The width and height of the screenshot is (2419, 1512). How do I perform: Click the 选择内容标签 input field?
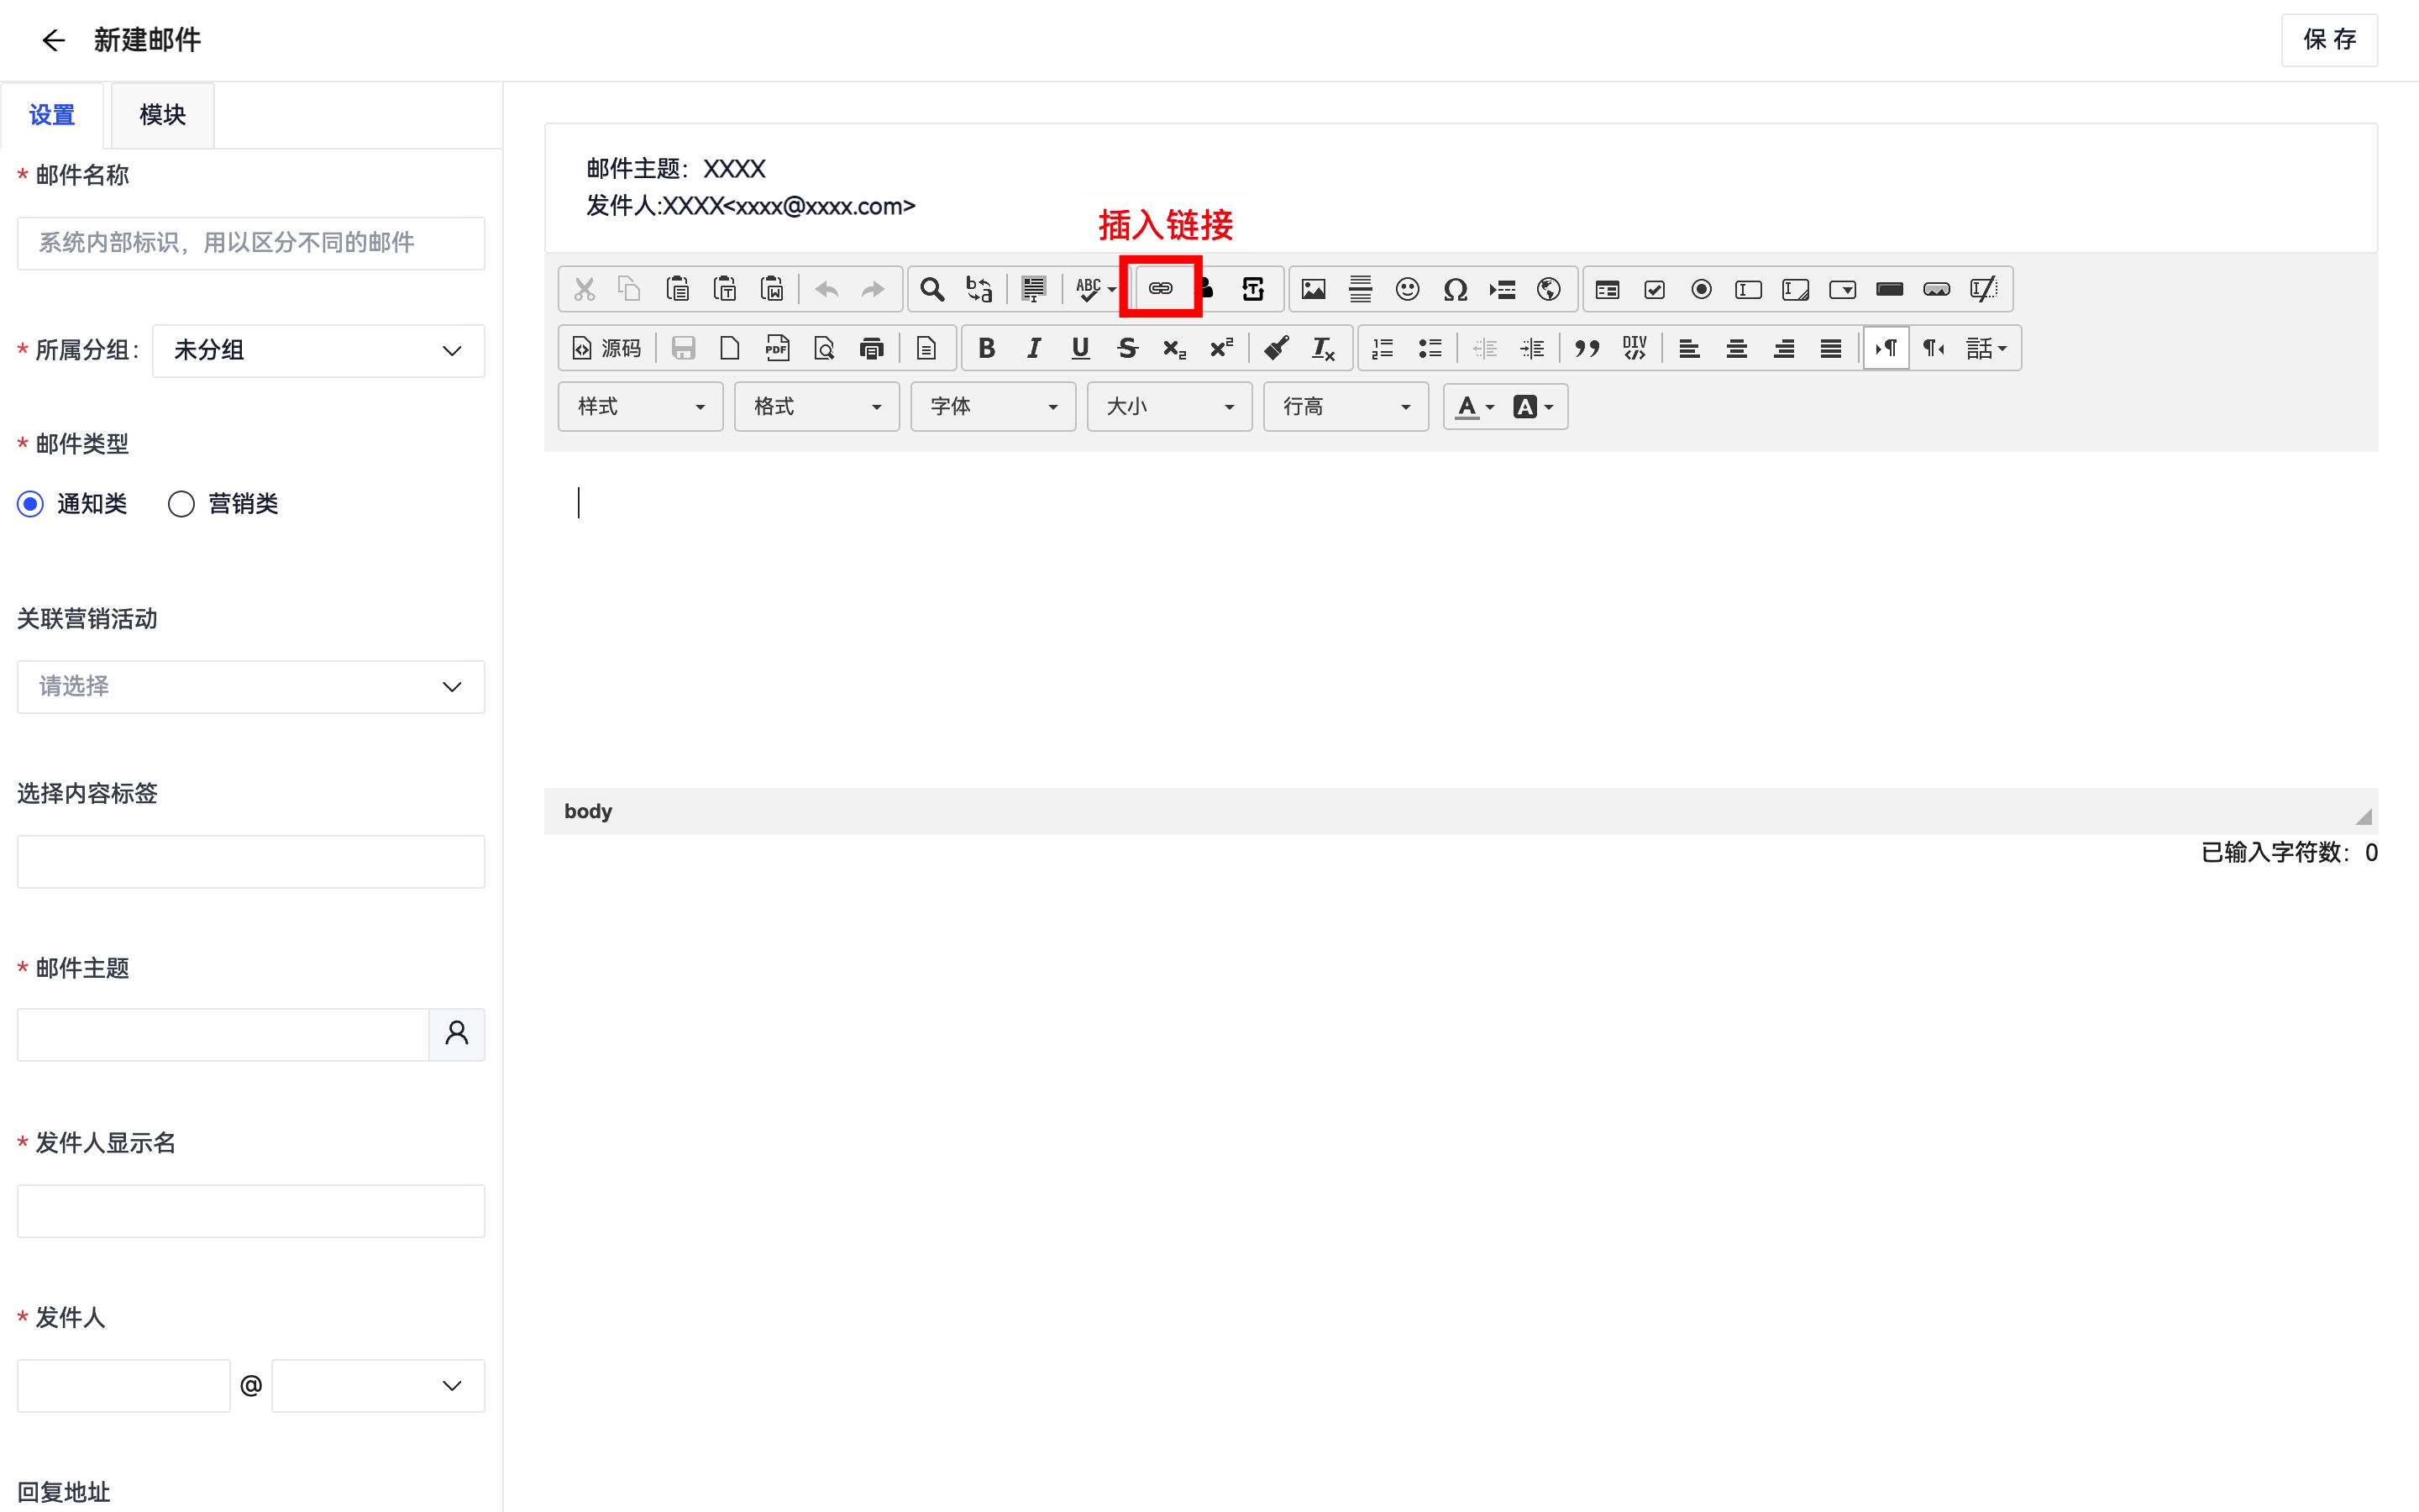click(251, 862)
